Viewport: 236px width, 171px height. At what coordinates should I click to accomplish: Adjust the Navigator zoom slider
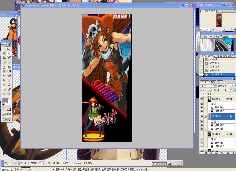pos(224,29)
